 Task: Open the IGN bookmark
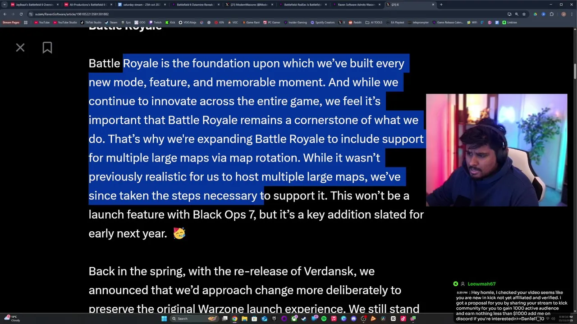(219, 22)
